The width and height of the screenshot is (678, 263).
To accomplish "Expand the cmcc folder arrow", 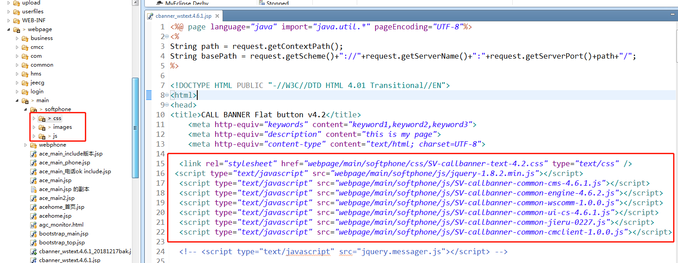I will click(17, 47).
